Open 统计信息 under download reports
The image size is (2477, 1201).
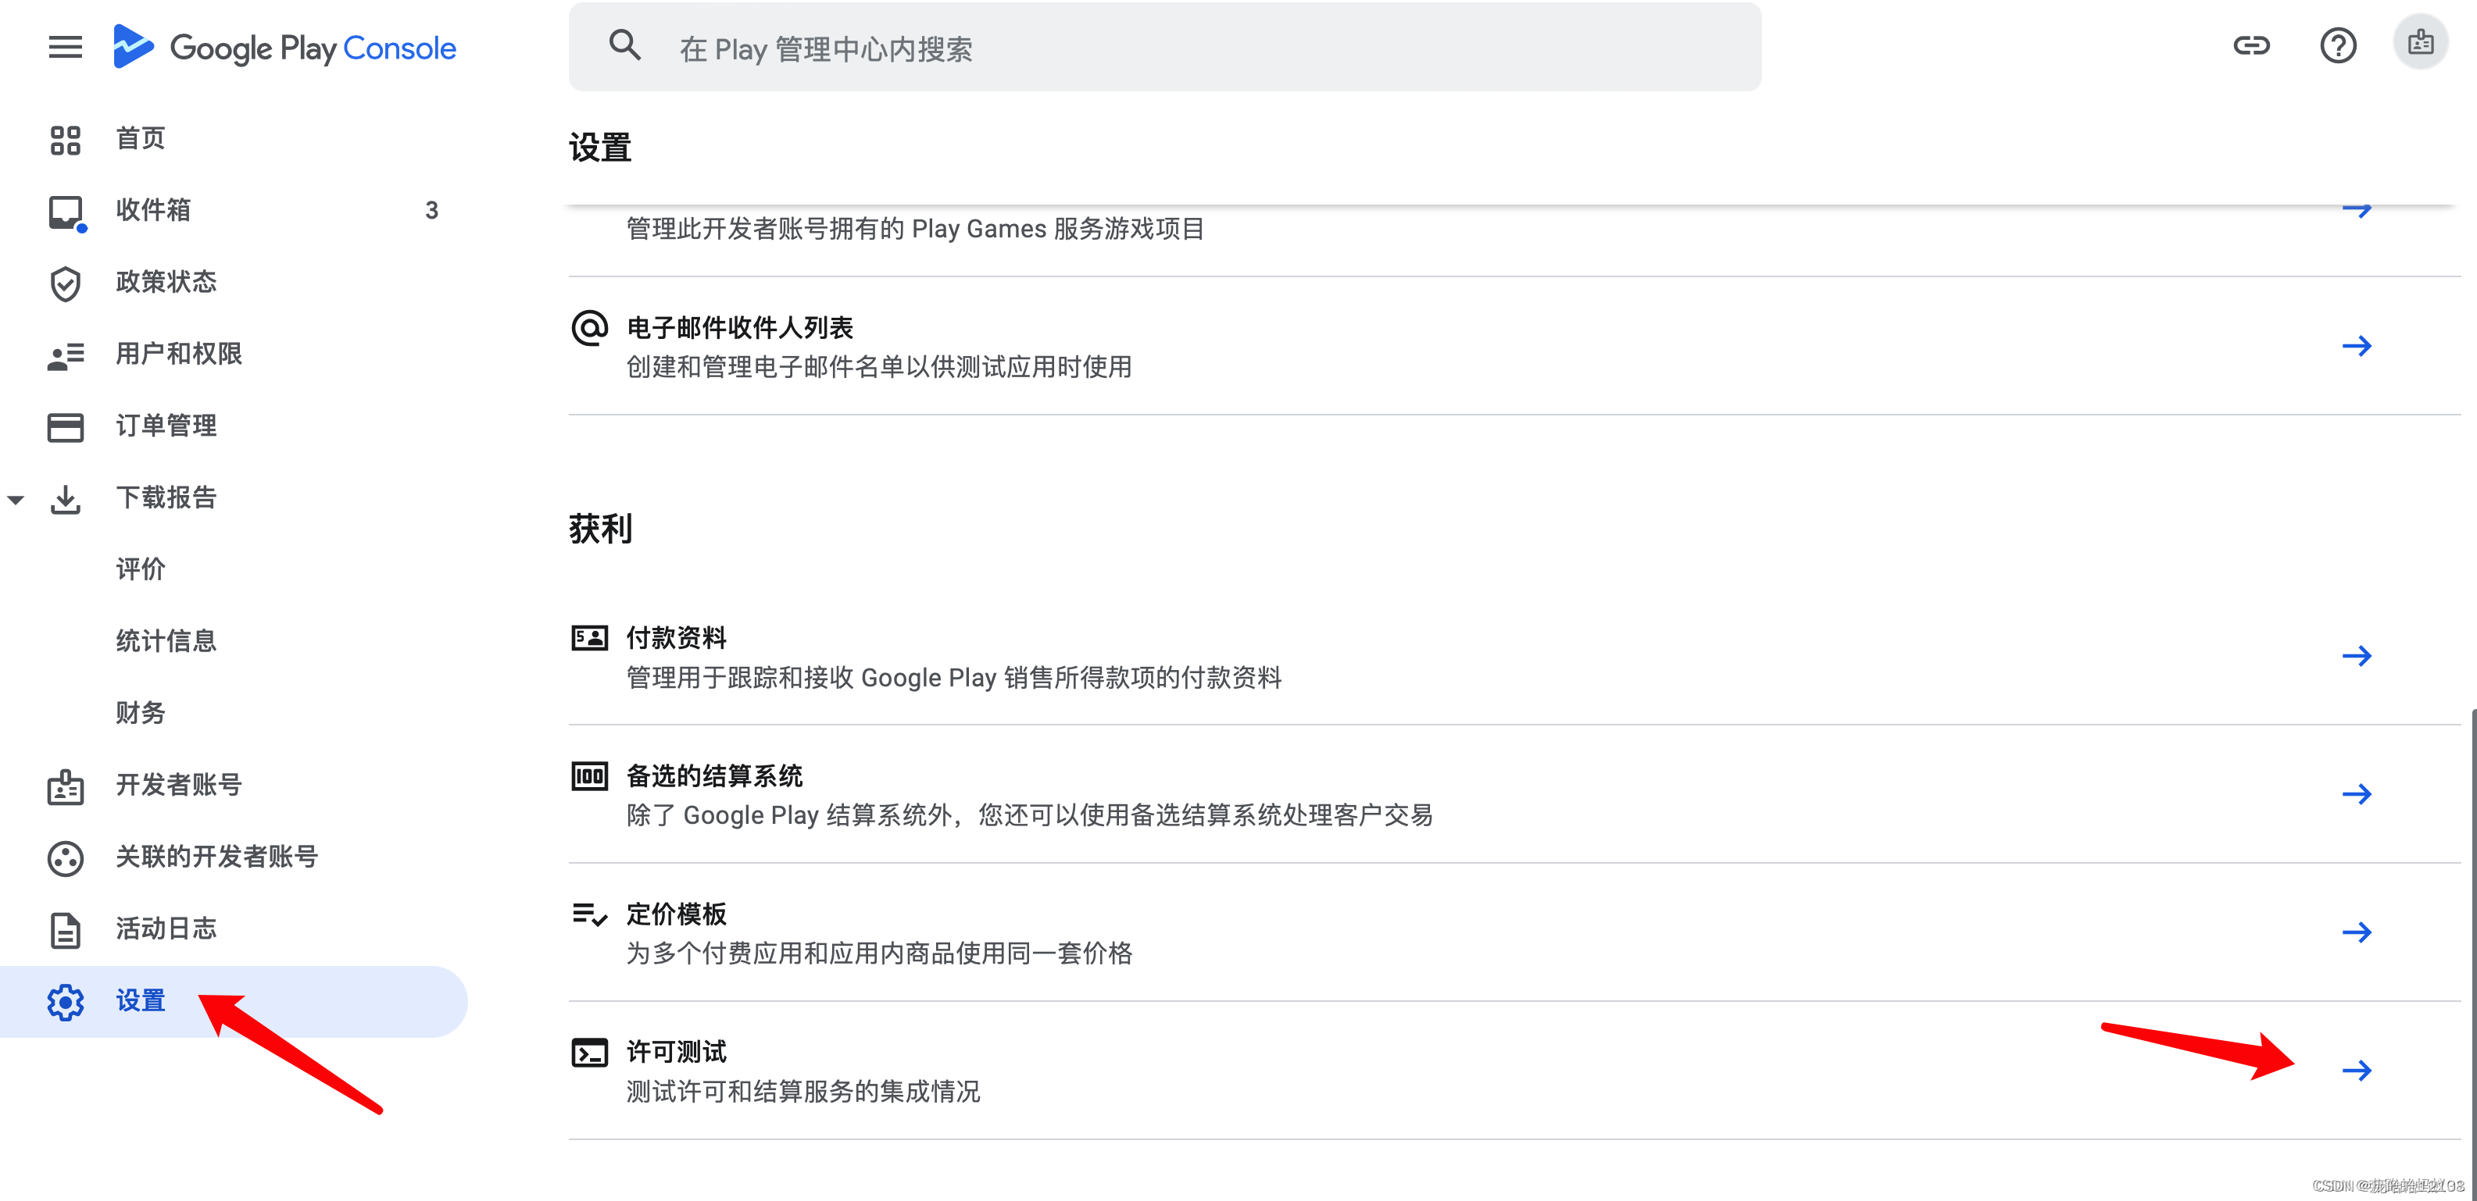click(166, 641)
